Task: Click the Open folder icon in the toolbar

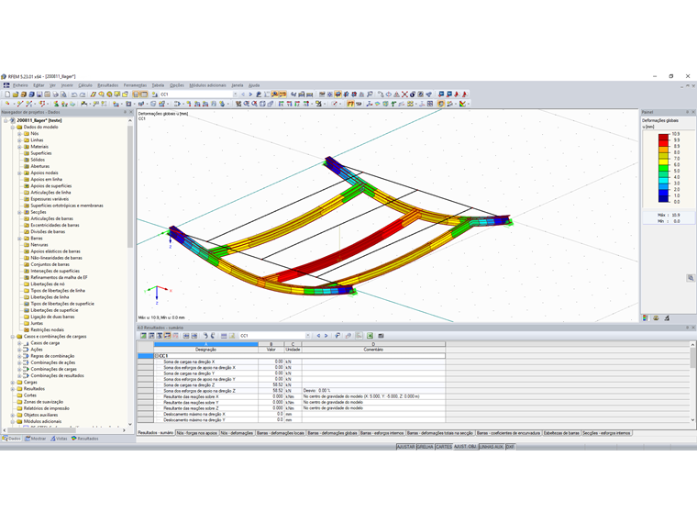Action: point(15,95)
